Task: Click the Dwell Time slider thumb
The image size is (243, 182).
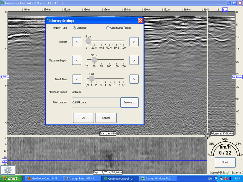Action: click(92, 79)
